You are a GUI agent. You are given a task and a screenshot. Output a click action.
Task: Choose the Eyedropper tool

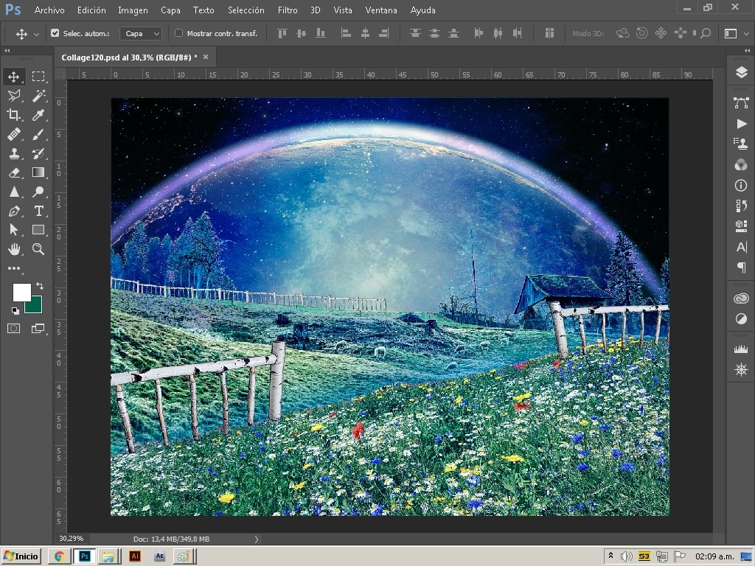coord(38,114)
